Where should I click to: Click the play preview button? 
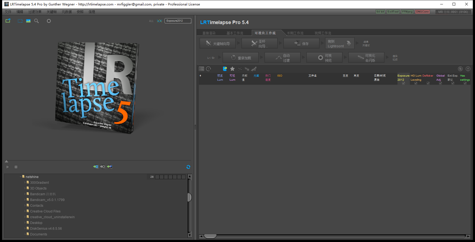pos(8,167)
